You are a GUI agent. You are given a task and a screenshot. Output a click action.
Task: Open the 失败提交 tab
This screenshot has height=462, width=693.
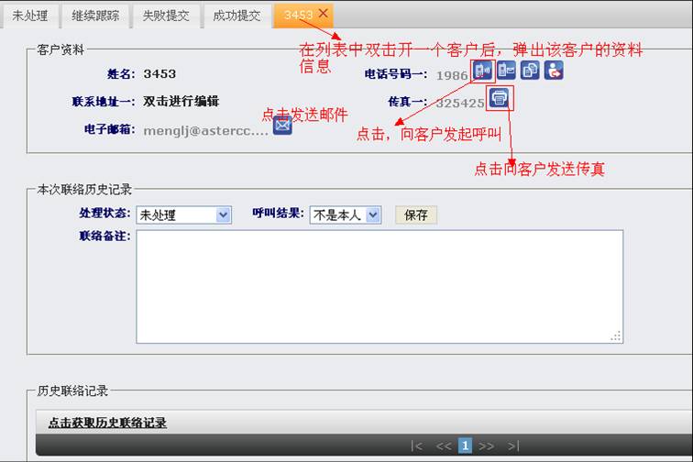[166, 16]
